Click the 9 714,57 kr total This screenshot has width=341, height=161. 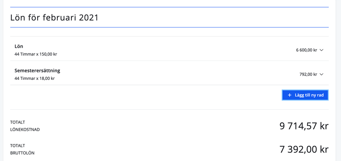[x=304, y=126]
